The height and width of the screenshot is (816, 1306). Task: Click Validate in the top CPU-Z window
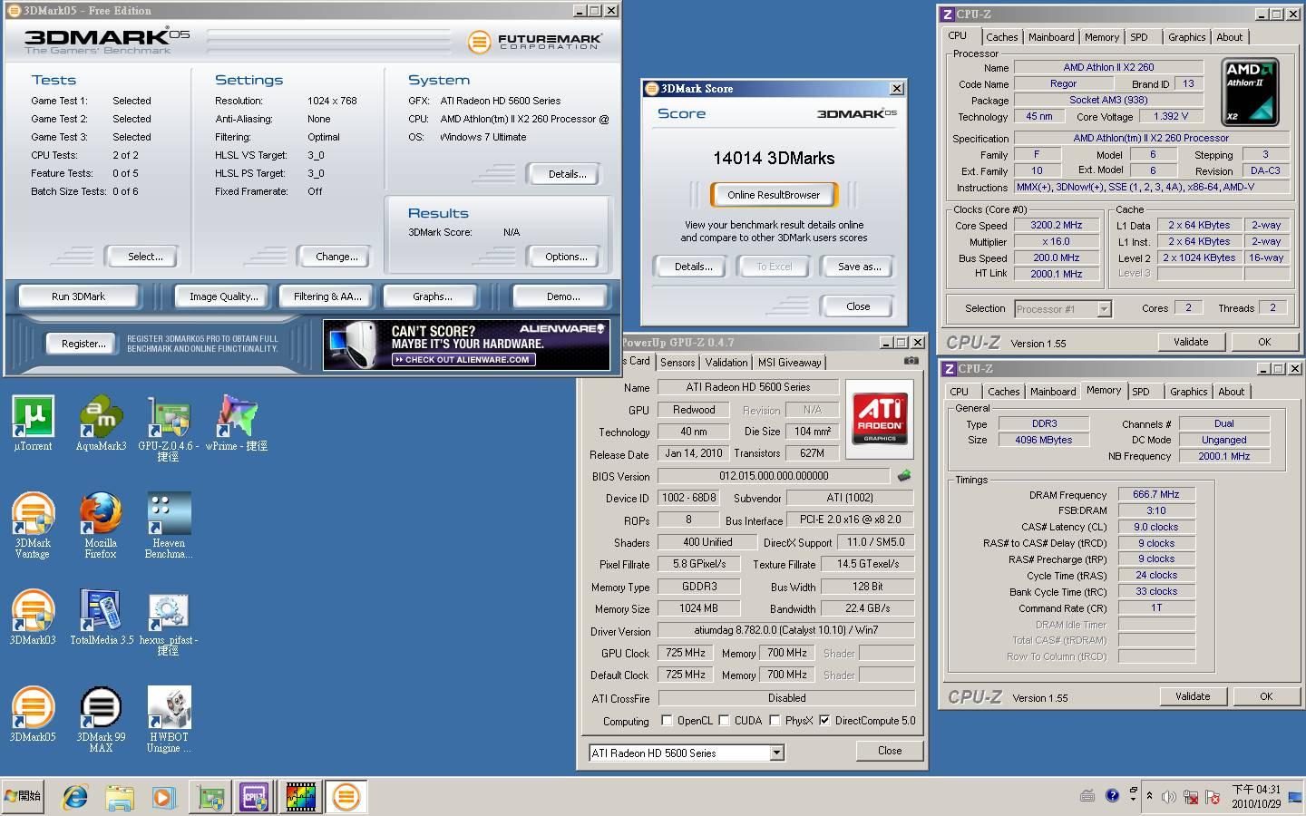pos(1191,342)
